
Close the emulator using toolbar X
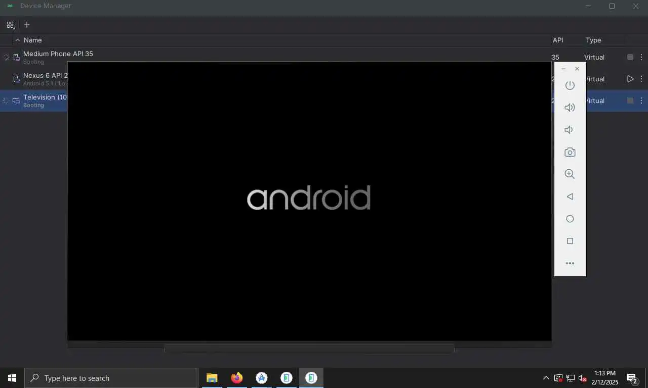577,69
